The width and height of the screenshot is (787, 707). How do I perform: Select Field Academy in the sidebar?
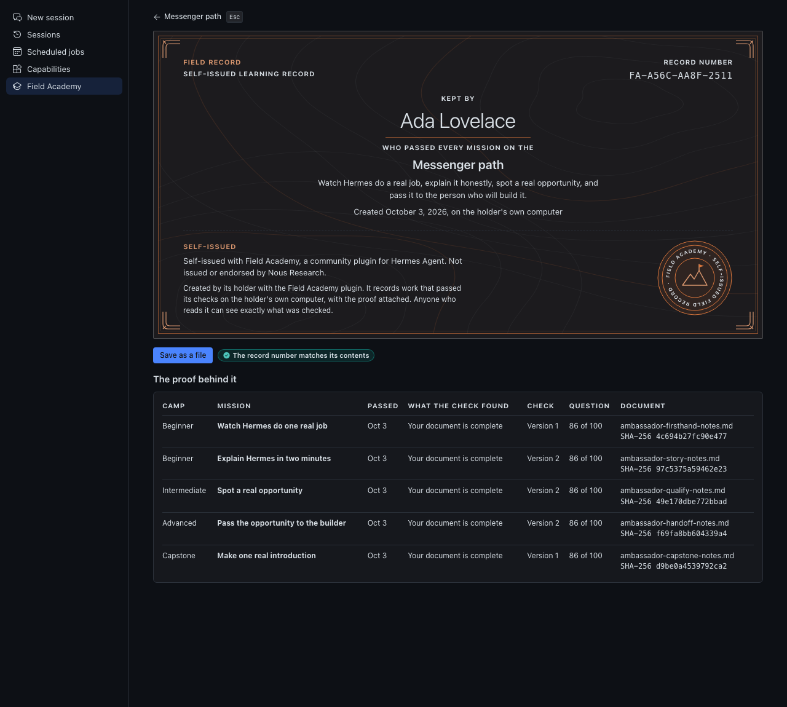pyautogui.click(x=64, y=87)
